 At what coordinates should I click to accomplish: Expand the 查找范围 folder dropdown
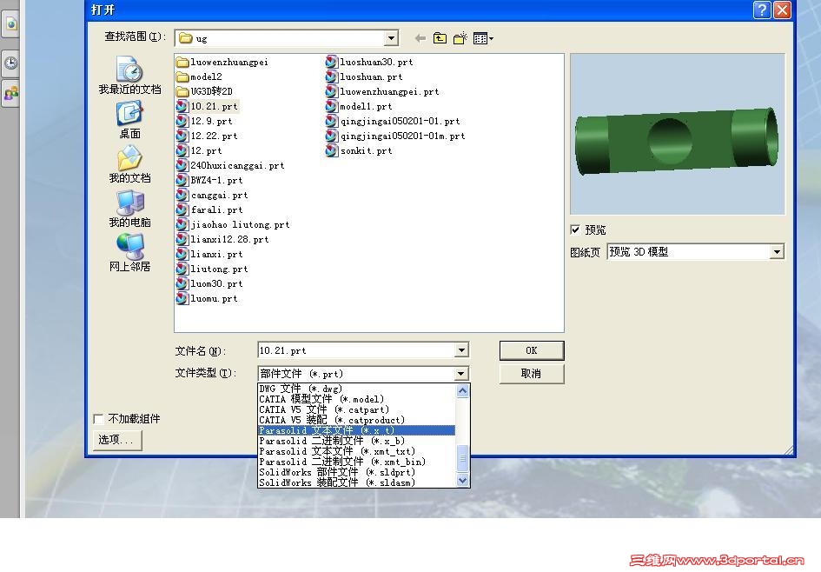tap(391, 38)
